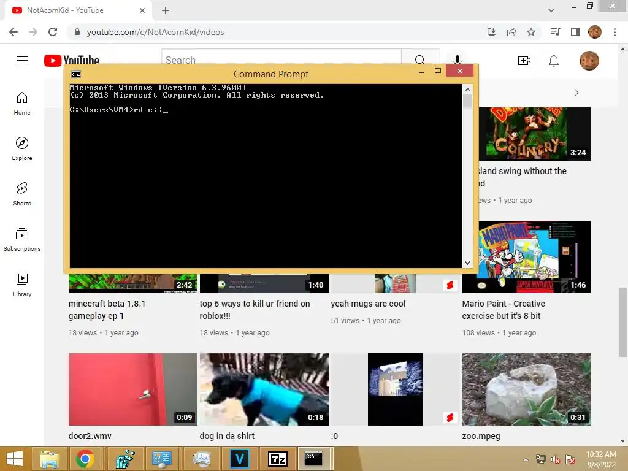The width and height of the screenshot is (628, 471).
Task: Open the blue V app in taskbar
Action: pos(239,459)
